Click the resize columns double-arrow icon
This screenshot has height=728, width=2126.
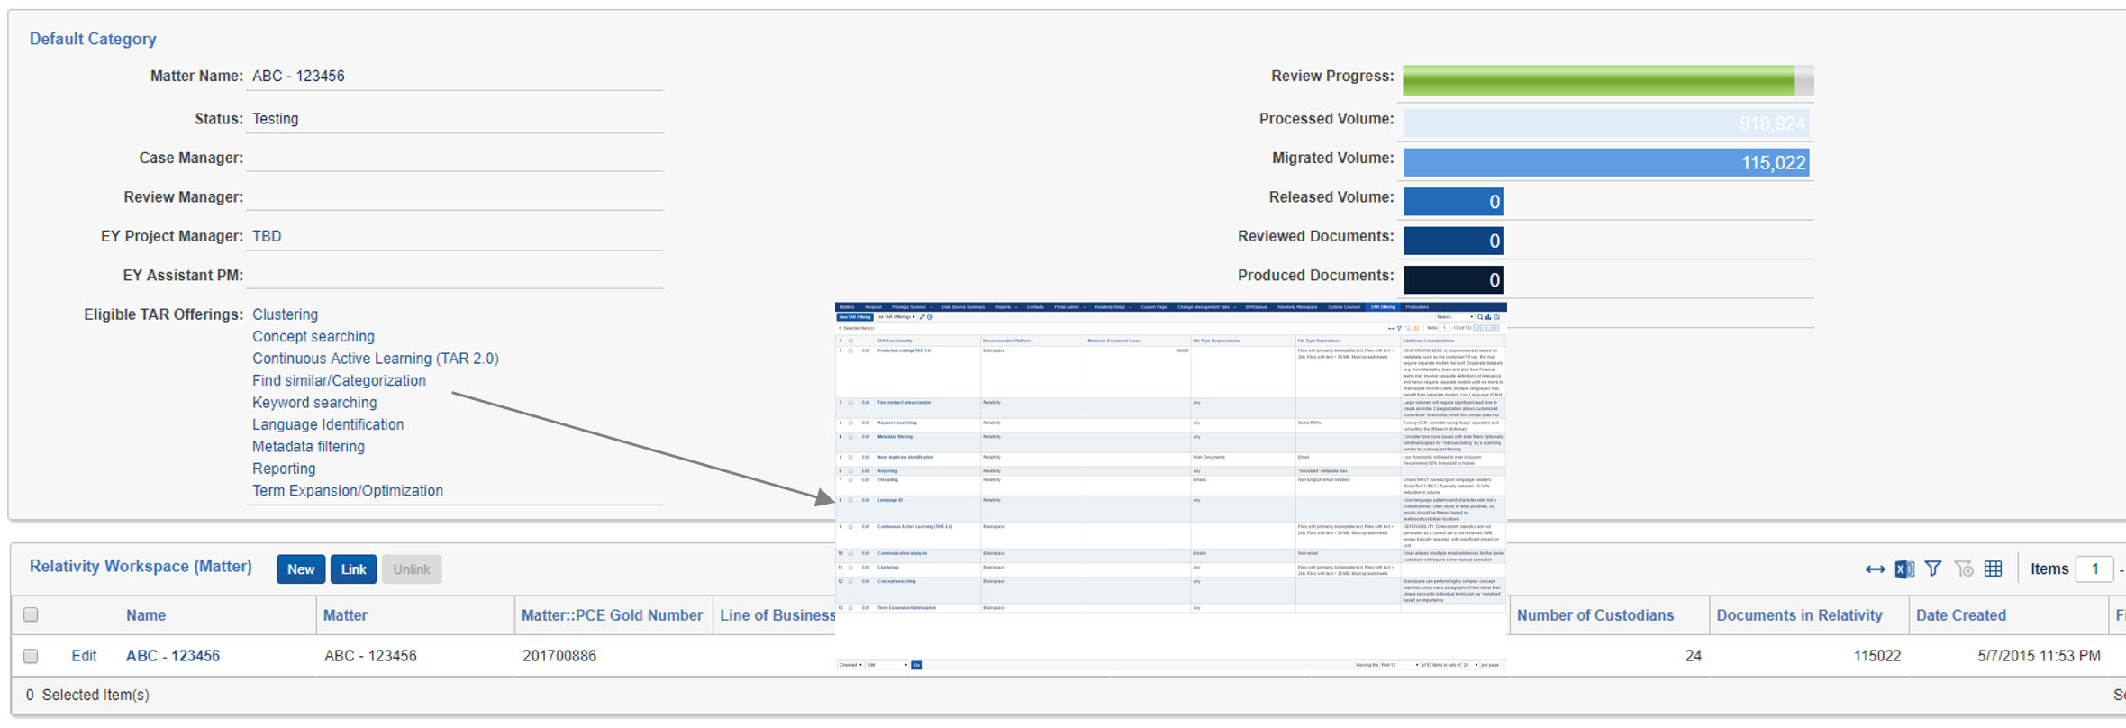click(1875, 569)
